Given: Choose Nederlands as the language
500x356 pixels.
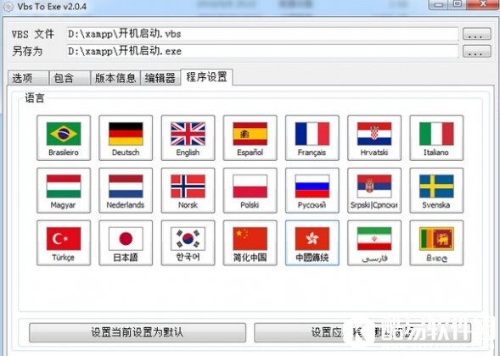Looking at the screenshot, I should [126, 191].
